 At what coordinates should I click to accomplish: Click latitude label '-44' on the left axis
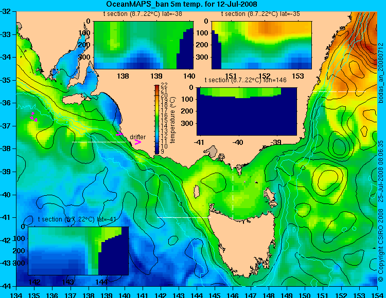coord(6,286)
